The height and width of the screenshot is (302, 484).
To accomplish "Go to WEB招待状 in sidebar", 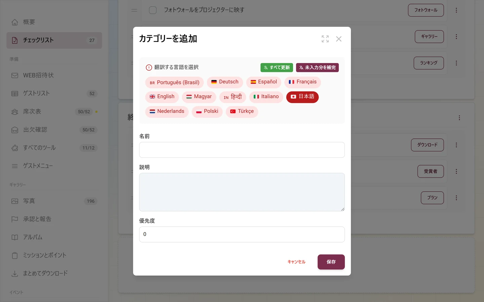I will coord(54,75).
